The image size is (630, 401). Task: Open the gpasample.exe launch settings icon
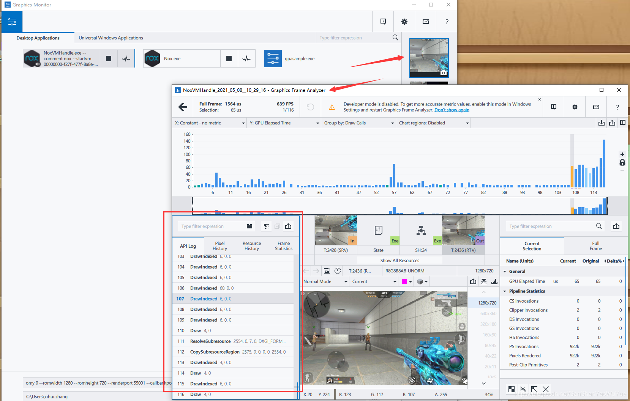[x=273, y=58]
